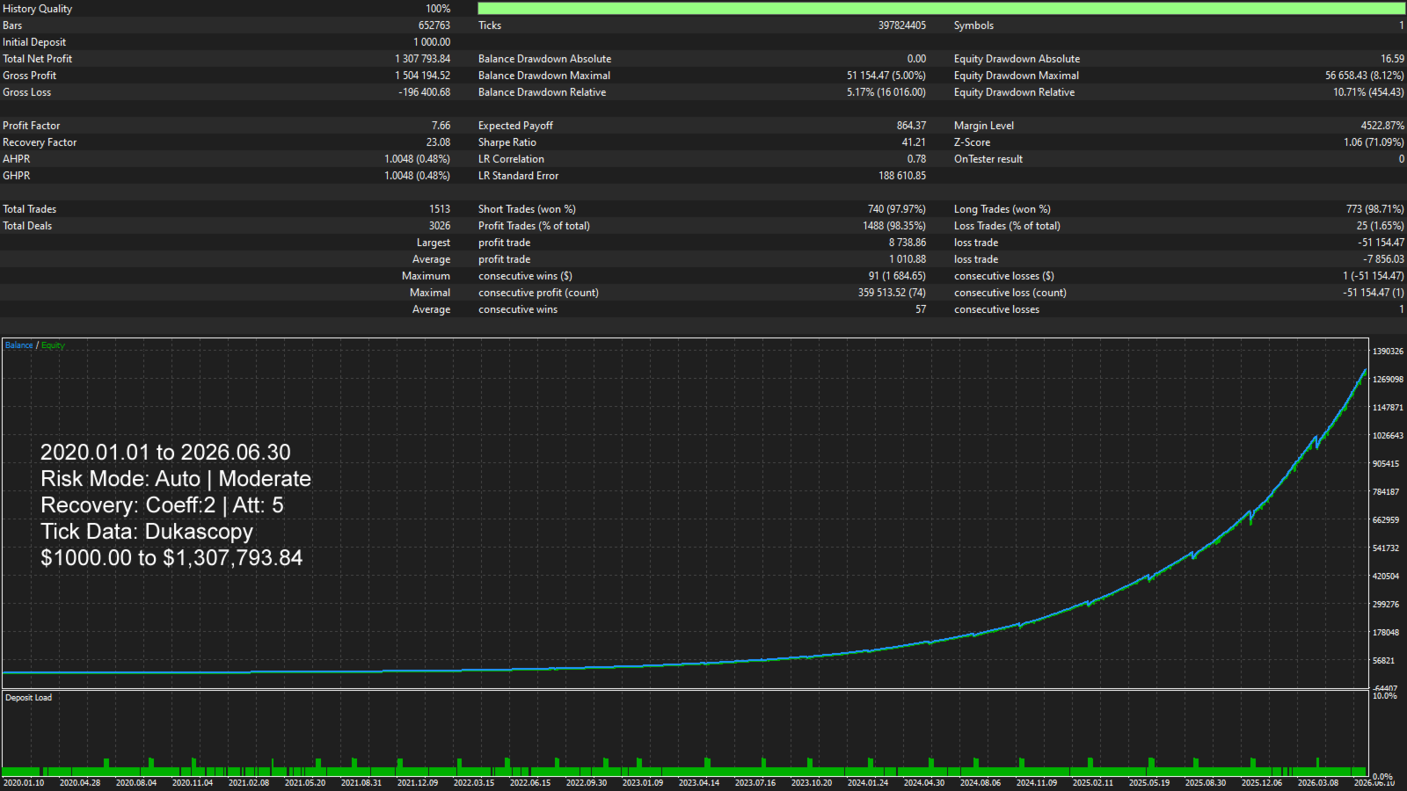Select LR Standard Error value 188 610.85
This screenshot has height=791, width=1407.
[902, 176]
